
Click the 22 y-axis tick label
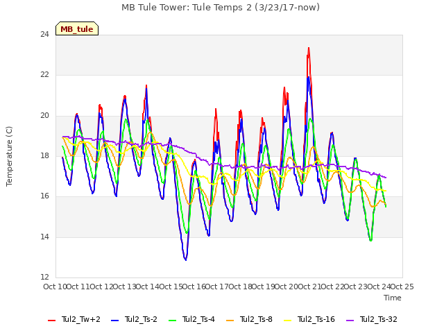[44, 75]
